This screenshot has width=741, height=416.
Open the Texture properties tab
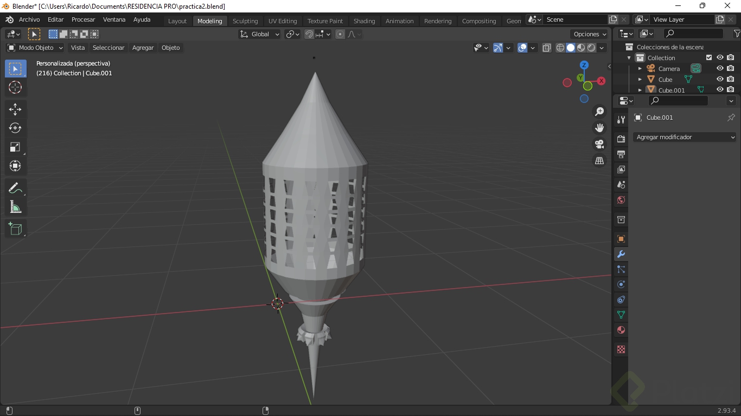click(x=621, y=349)
